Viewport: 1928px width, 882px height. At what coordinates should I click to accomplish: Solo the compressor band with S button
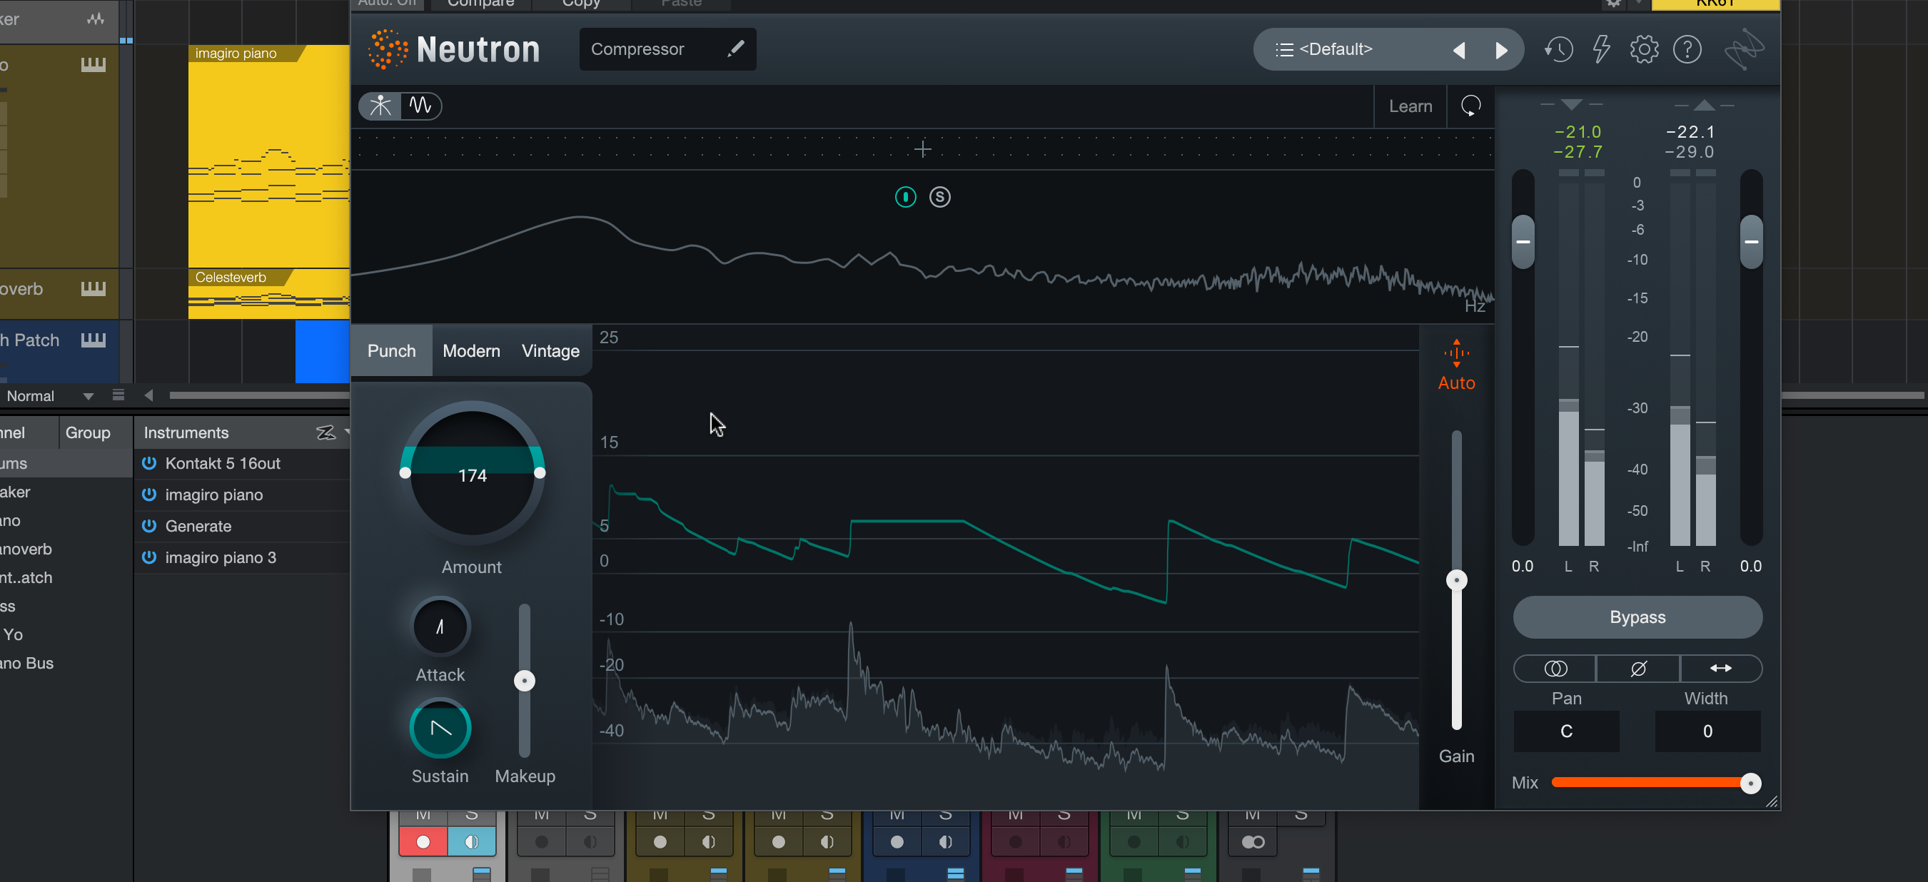coord(939,197)
